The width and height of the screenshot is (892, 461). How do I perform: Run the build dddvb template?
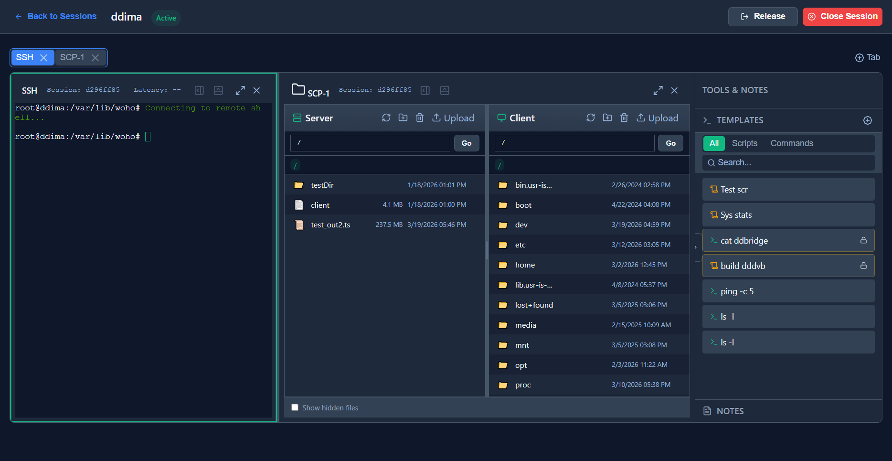point(788,266)
